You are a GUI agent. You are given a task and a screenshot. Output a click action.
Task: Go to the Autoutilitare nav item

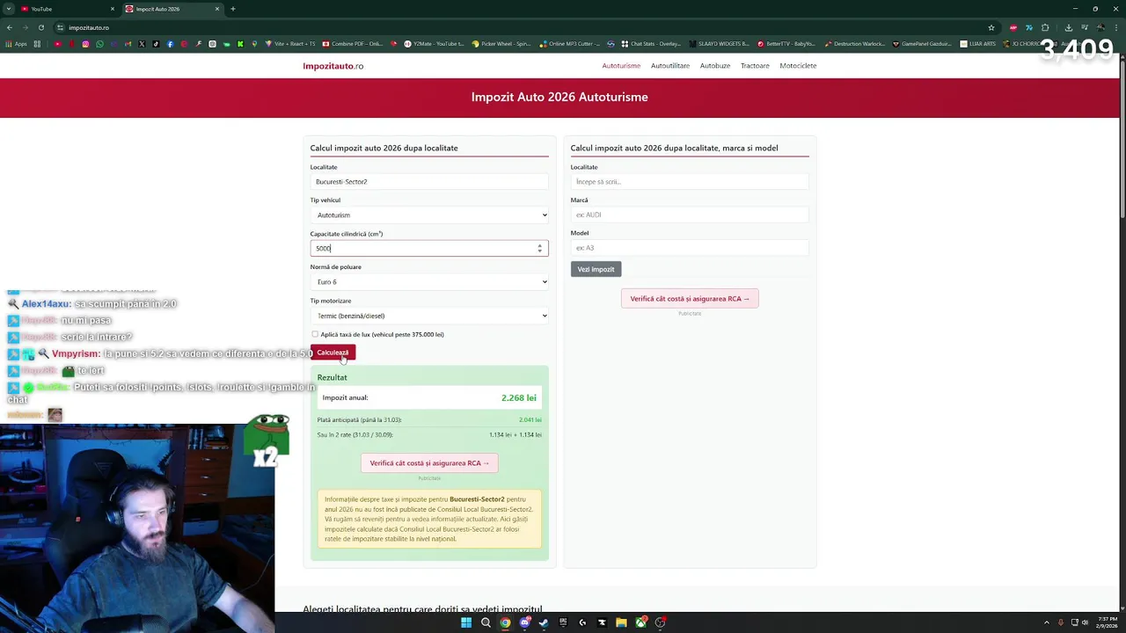[670, 66]
